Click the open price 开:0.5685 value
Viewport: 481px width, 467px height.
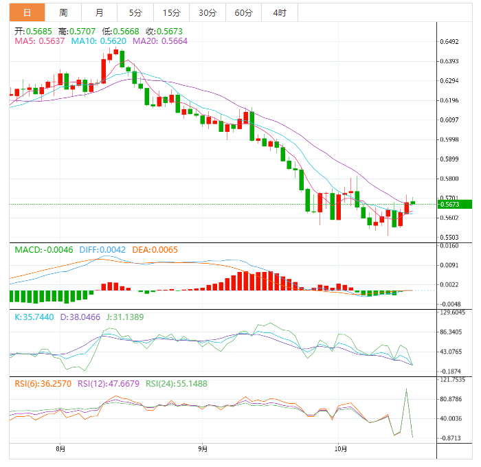[x=33, y=32]
